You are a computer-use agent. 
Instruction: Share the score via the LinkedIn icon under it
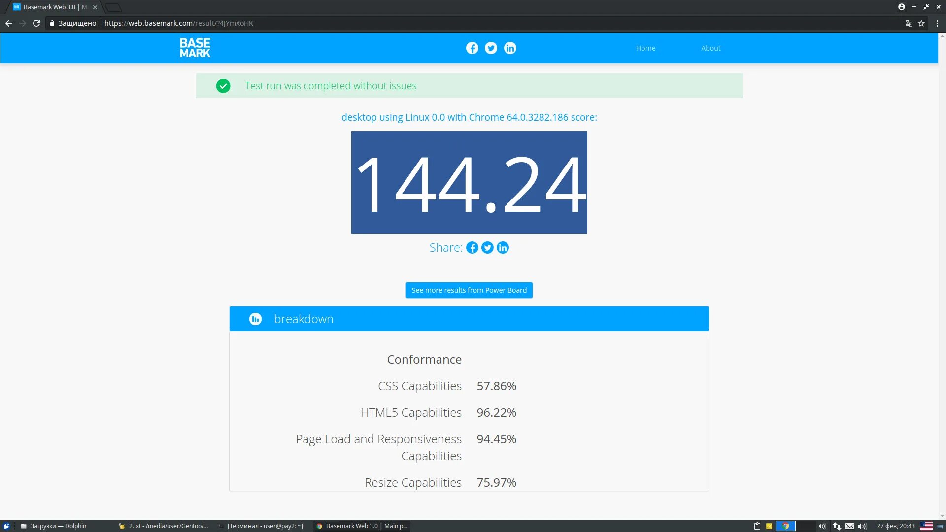click(503, 248)
